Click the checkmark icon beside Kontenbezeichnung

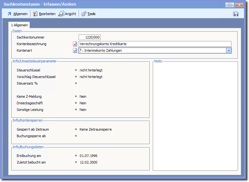click(x=75, y=44)
